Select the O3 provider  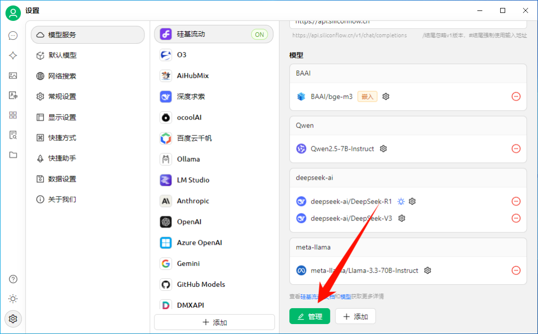pyautogui.click(x=214, y=55)
